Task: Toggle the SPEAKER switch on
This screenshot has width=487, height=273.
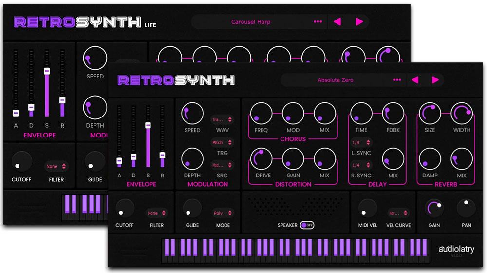Action: [307, 225]
